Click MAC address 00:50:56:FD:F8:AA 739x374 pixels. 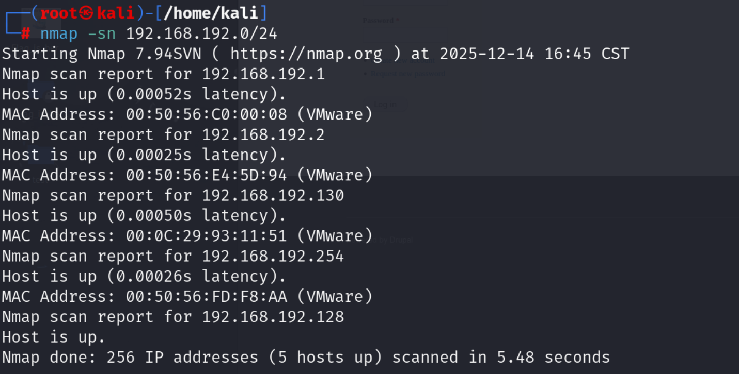206,297
